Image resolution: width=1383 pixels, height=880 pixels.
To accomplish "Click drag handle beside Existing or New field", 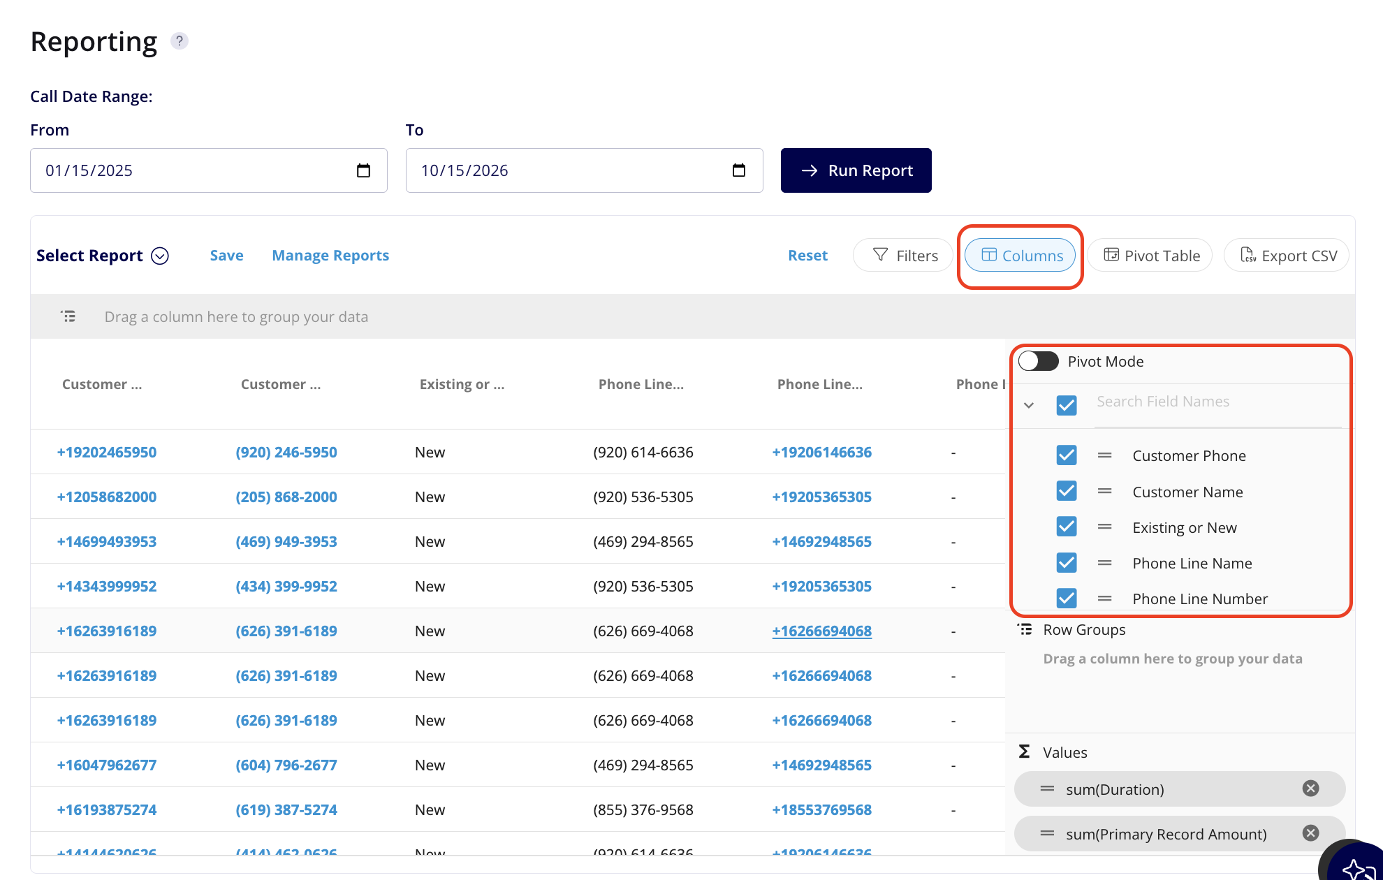I will (x=1104, y=527).
